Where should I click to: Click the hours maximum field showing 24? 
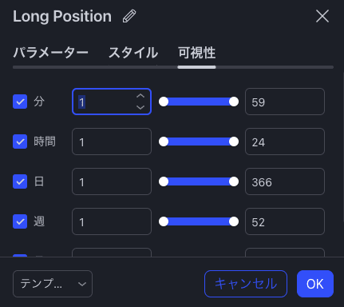pyautogui.click(x=285, y=142)
